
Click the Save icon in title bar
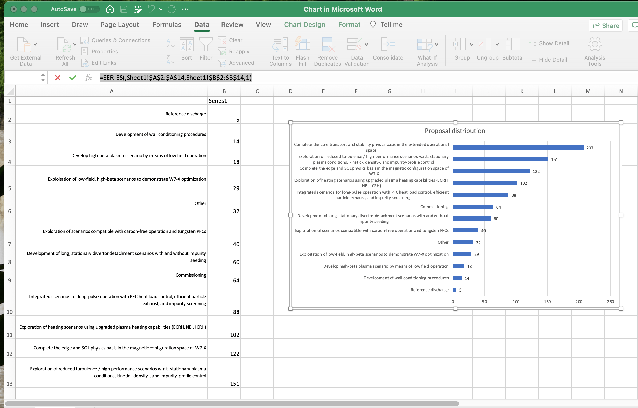click(x=123, y=9)
